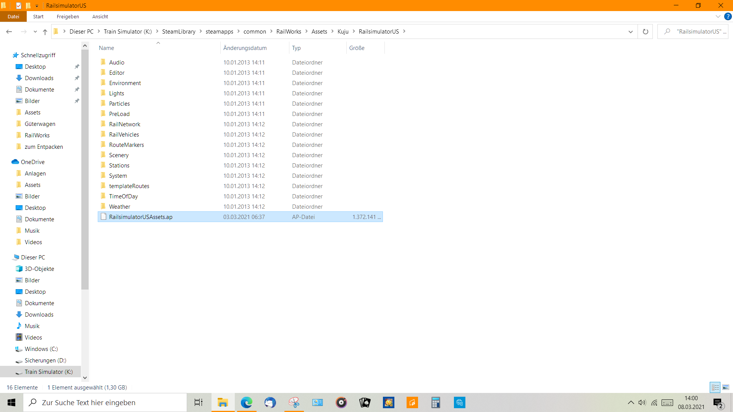Image resolution: width=733 pixels, height=412 pixels.
Task: Click the refresh icon in address bar
Action: (x=645, y=32)
